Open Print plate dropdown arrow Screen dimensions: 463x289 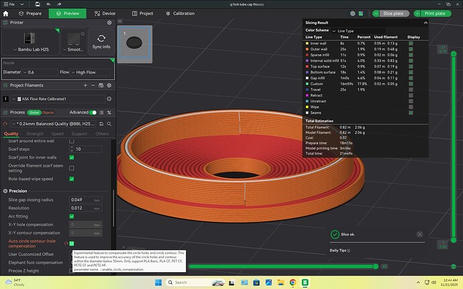[x=417, y=13]
